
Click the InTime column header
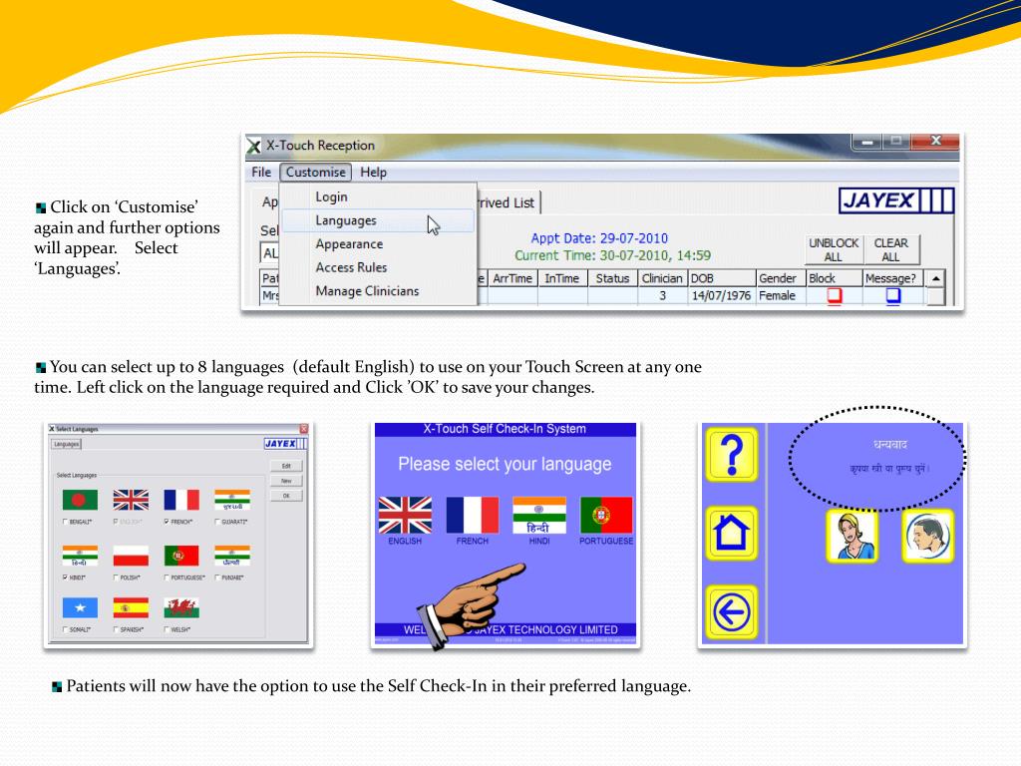click(x=562, y=278)
